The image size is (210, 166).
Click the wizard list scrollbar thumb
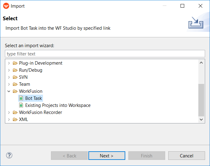[x=201, y=100]
